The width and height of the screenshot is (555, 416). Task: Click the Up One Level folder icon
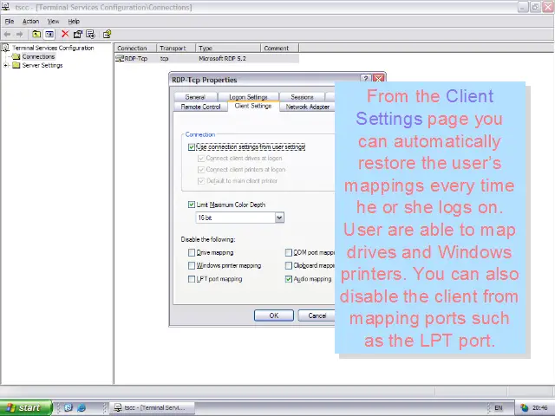[36, 34]
